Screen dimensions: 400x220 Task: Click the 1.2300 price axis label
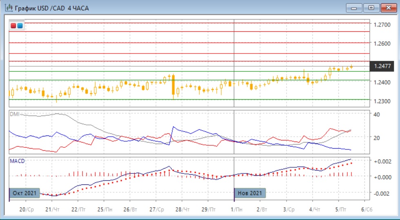click(382, 101)
